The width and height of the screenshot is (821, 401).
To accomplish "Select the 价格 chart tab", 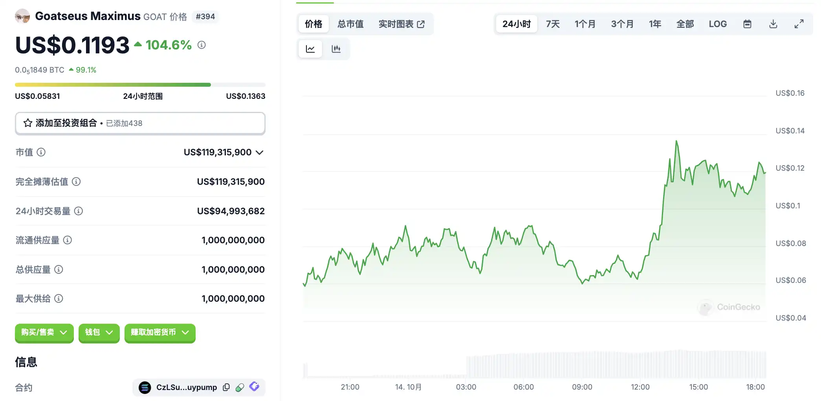I will [x=313, y=24].
